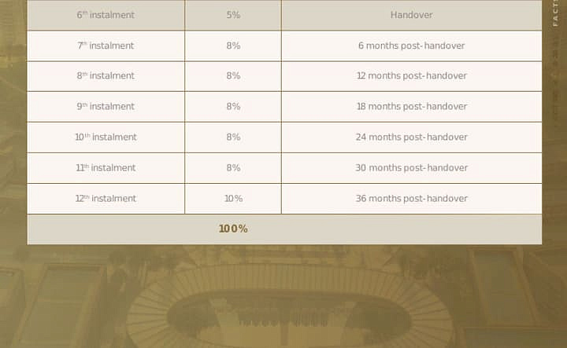Click the 10% percentage value
The height and width of the screenshot is (348, 567).
pyautogui.click(x=233, y=198)
